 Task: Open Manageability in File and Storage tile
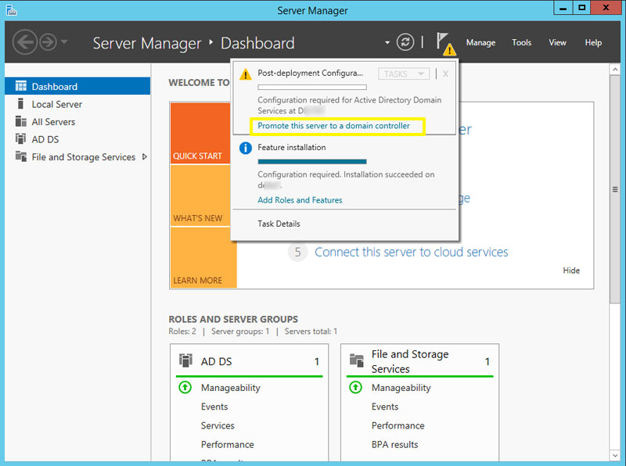(x=401, y=387)
